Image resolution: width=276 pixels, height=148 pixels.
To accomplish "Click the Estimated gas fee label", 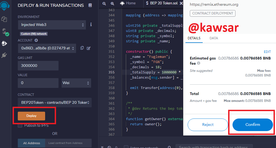I will [x=203, y=61].
